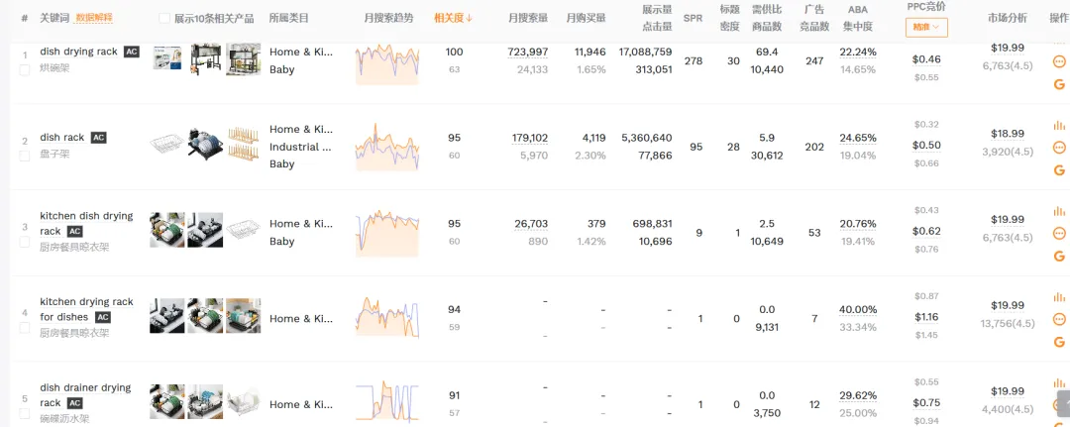Open bar chart analysis for dish drainer drying rack

[x=1059, y=382]
